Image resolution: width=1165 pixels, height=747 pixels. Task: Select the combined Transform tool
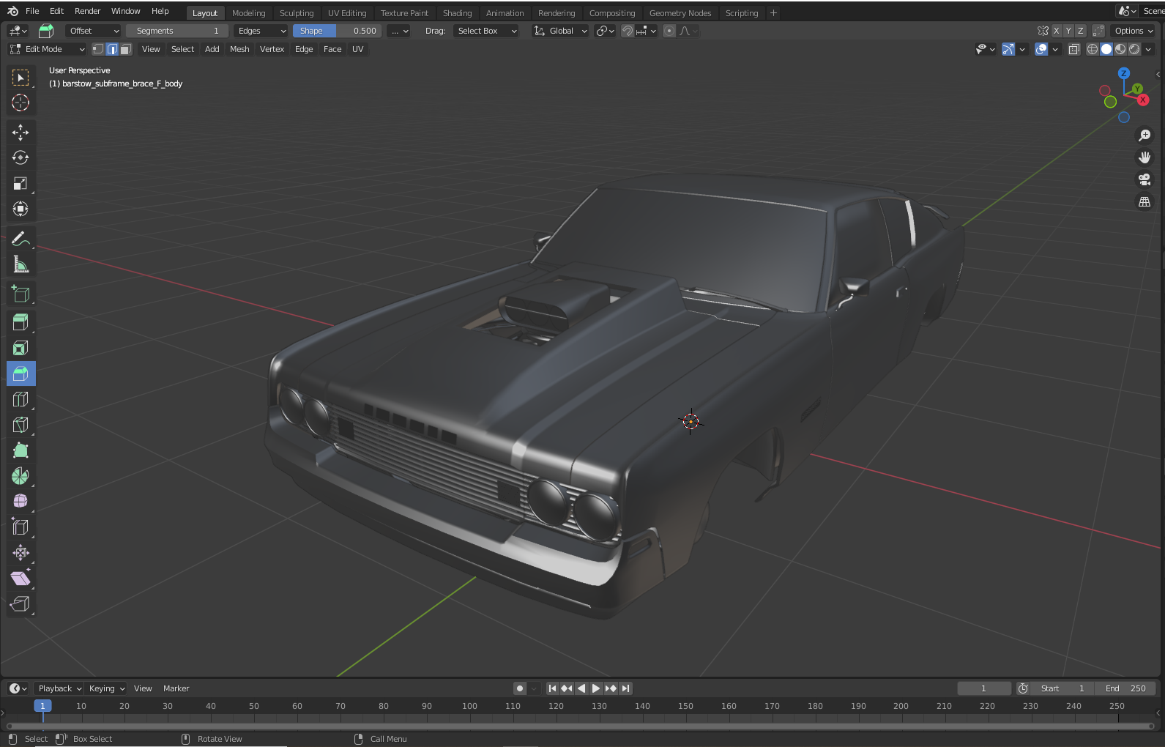[x=21, y=209]
